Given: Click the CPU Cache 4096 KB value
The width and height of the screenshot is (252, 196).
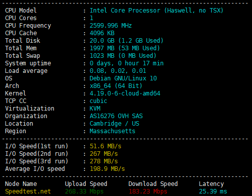Looking at the screenshot, I should tap(102, 33).
